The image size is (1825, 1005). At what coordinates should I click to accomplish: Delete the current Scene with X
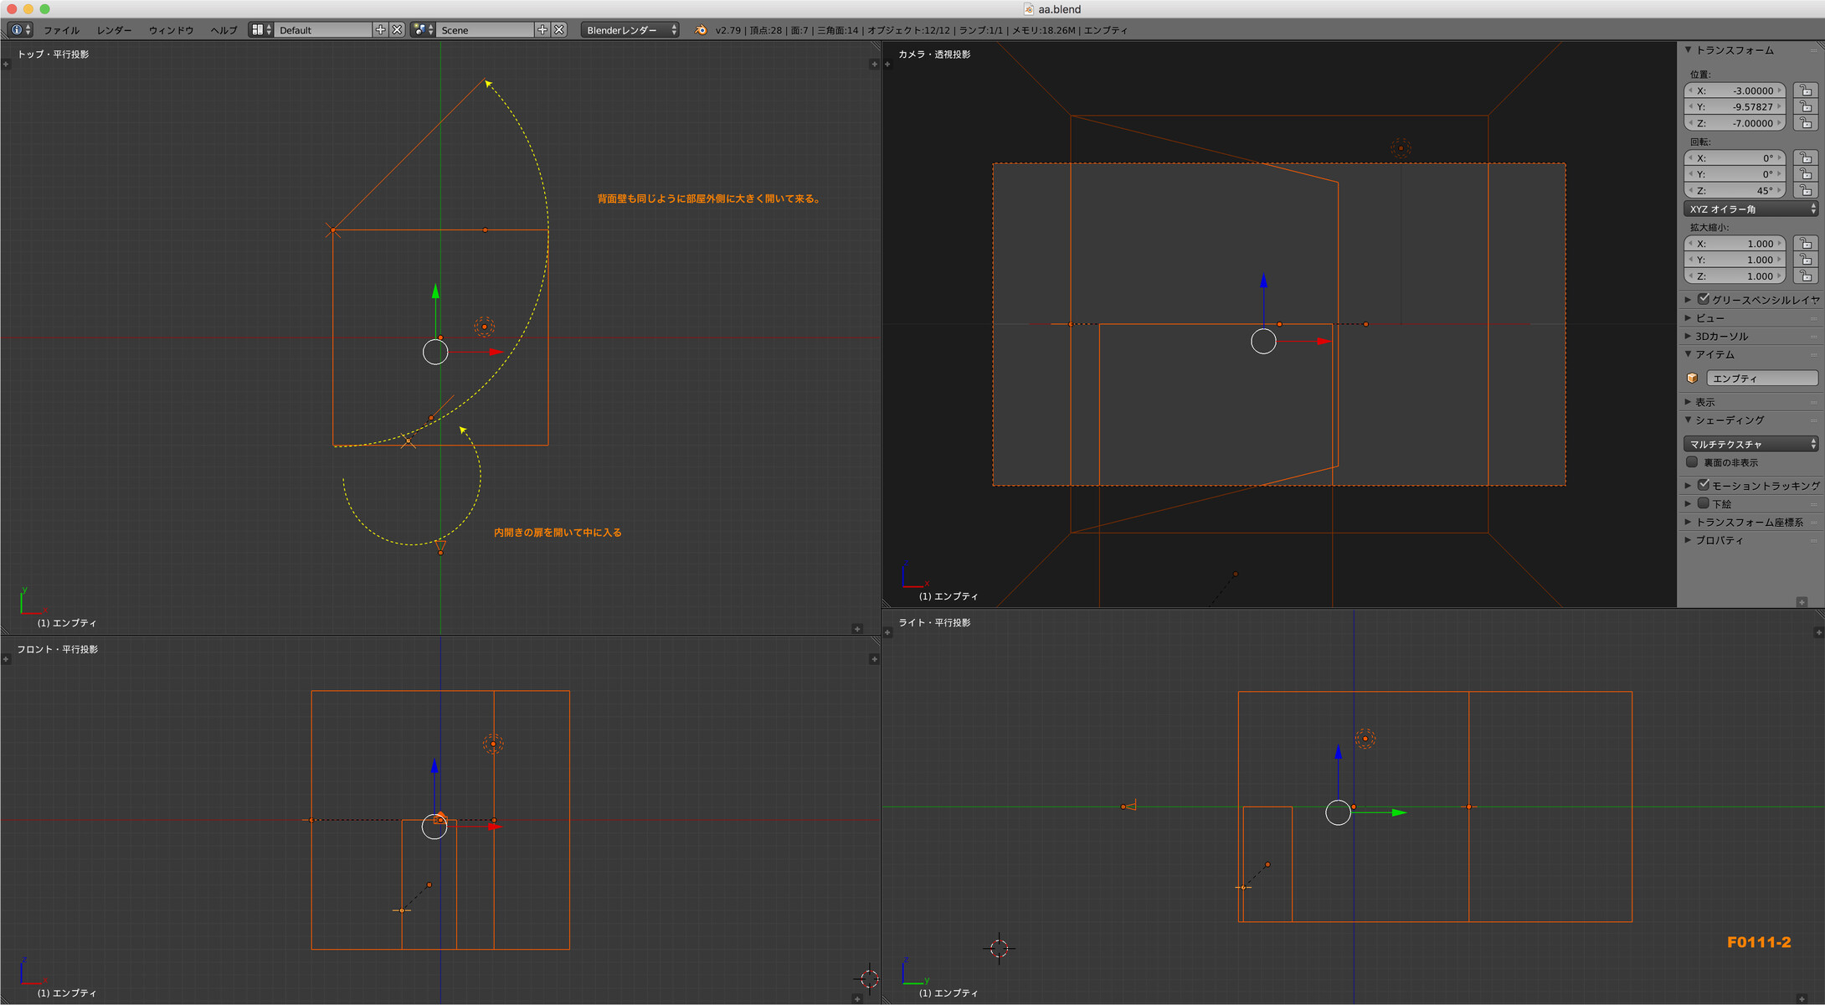pyautogui.click(x=559, y=29)
